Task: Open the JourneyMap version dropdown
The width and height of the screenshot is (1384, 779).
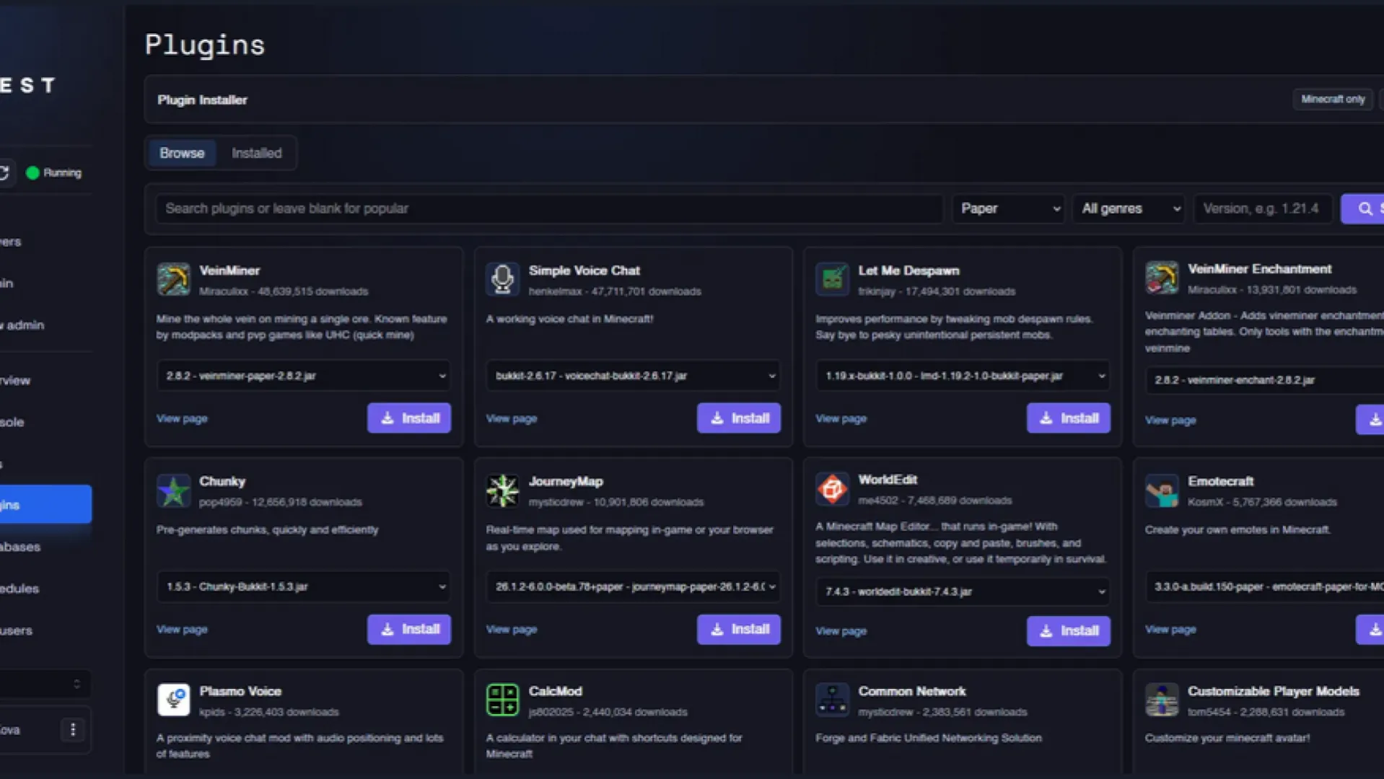Action: click(x=633, y=586)
